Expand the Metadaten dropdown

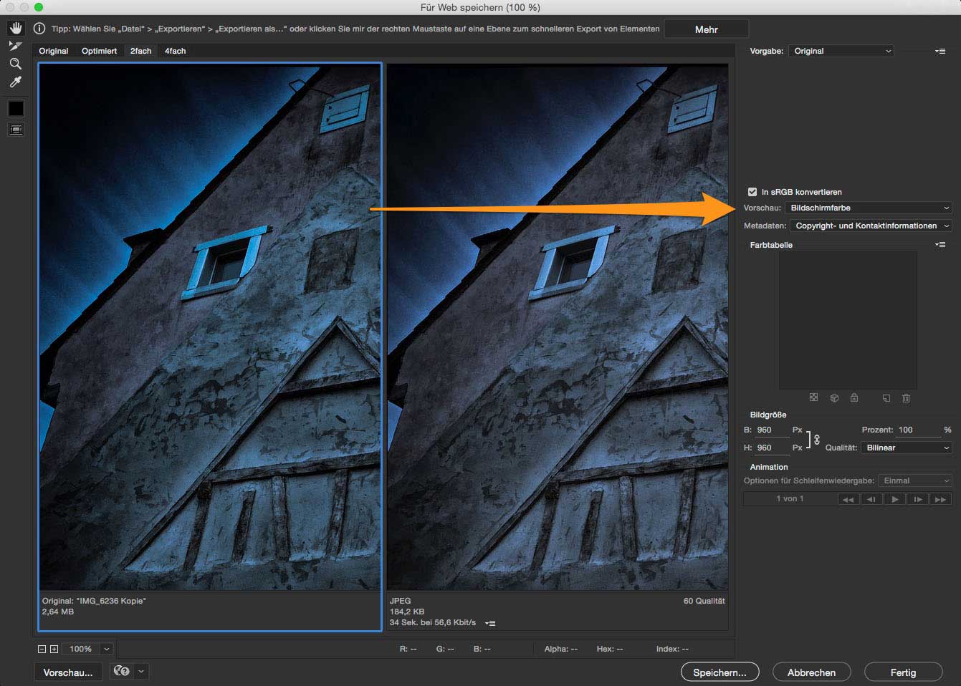tap(871, 226)
